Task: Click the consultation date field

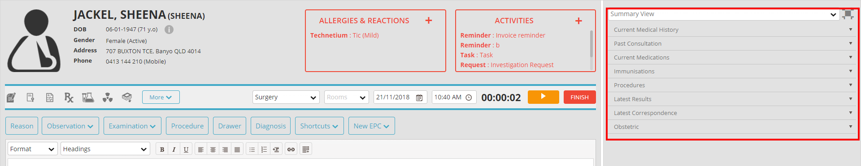Action: (x=400, y=97)
